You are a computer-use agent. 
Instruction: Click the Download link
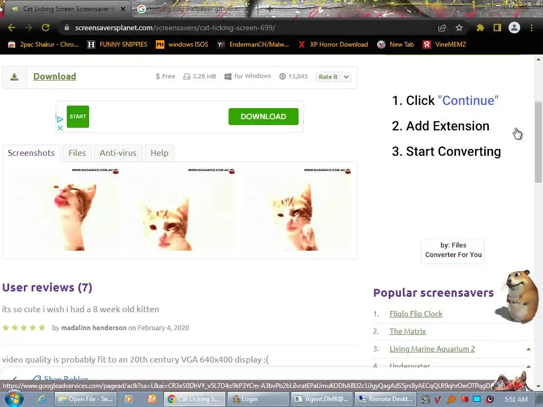55,76
